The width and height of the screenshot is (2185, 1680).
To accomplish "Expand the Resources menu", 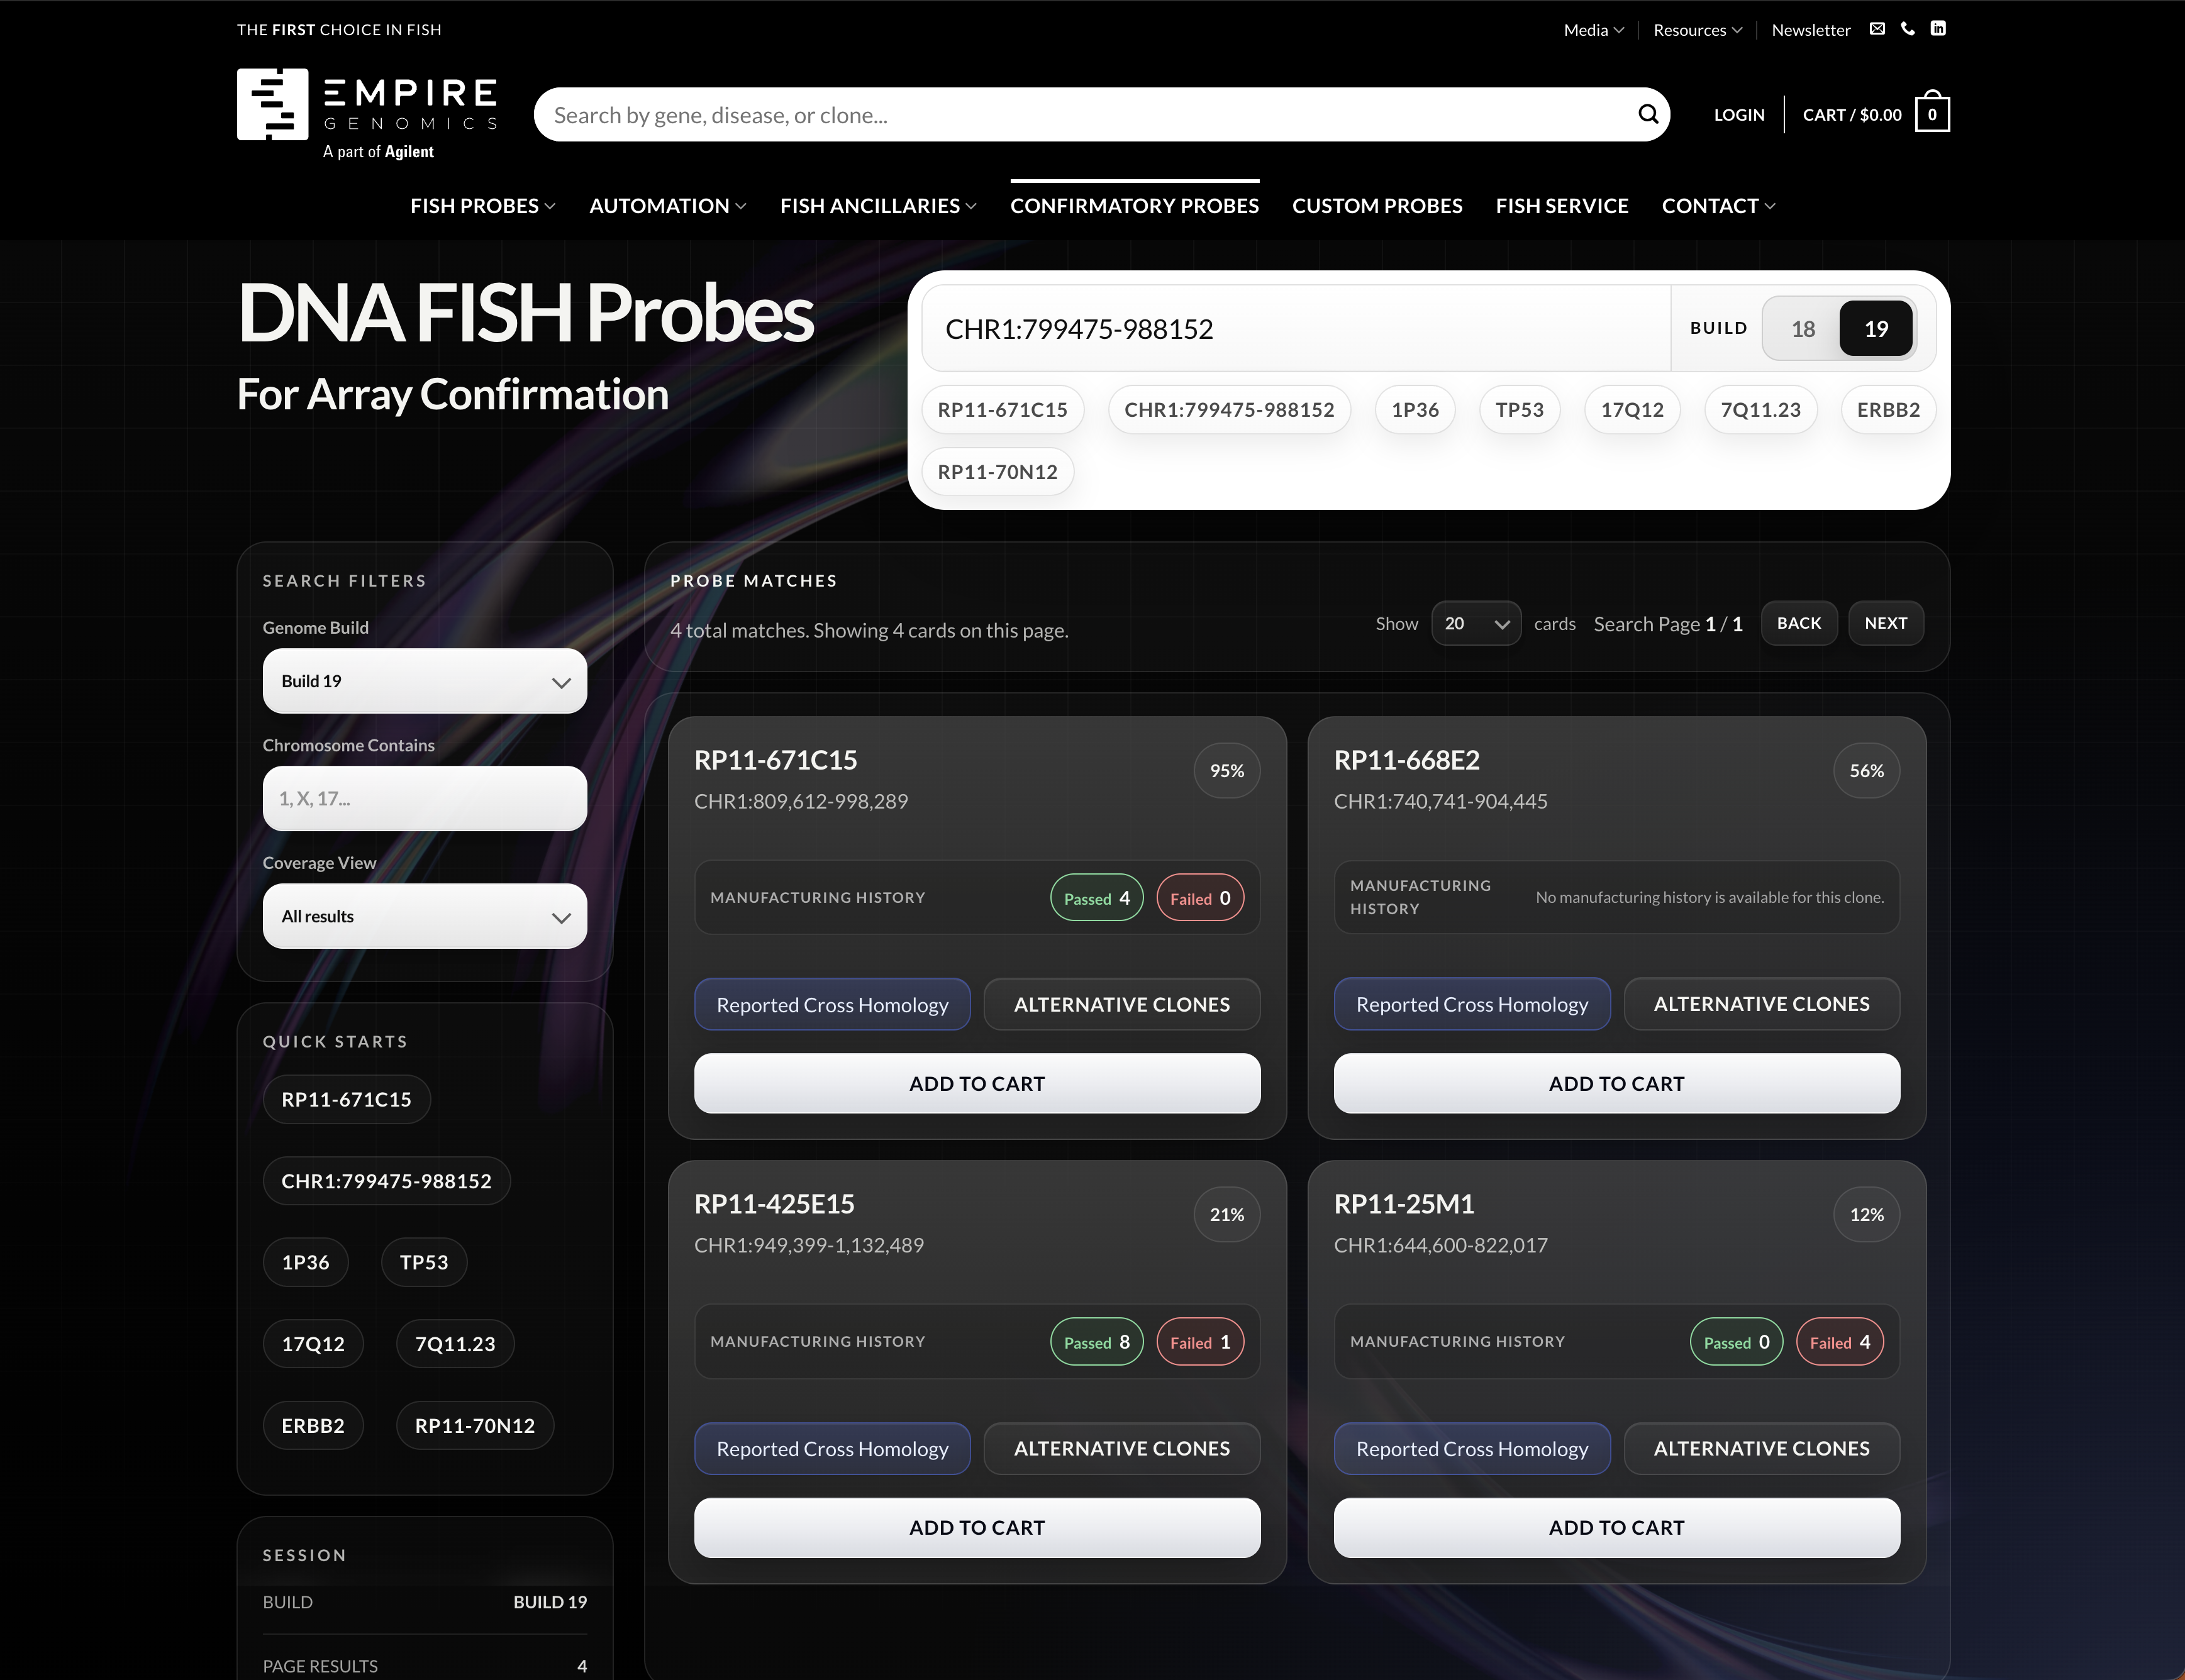I will [x=1697, y=30].
